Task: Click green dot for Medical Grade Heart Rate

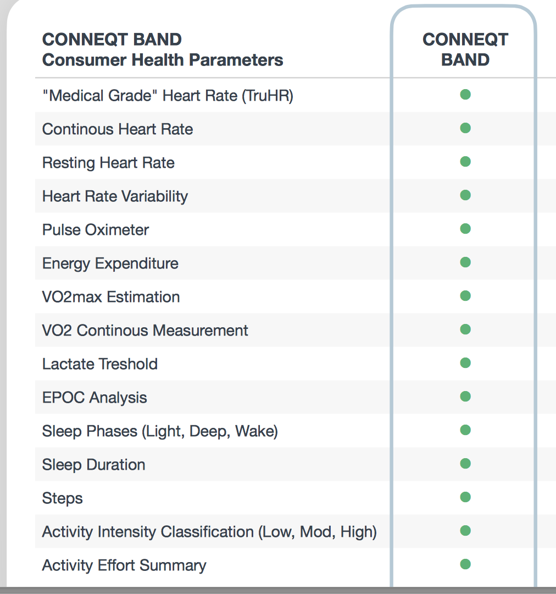Action: click(465, 95)
